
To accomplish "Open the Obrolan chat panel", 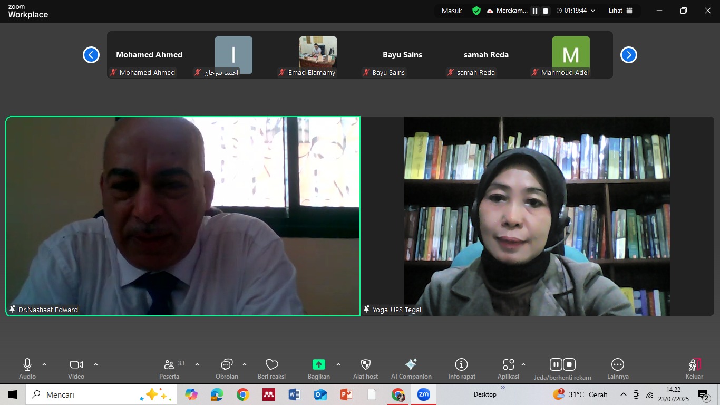I will tap(227, 365).
